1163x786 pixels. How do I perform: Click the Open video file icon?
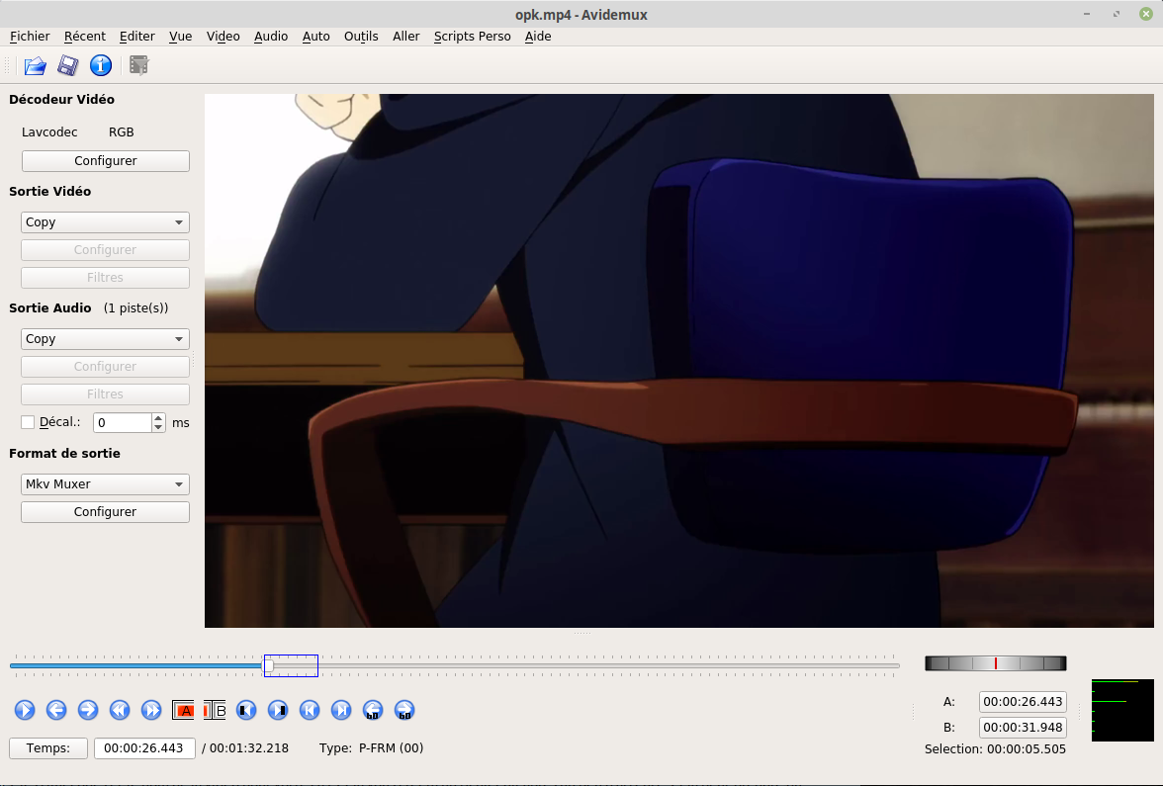coord(36,66)
